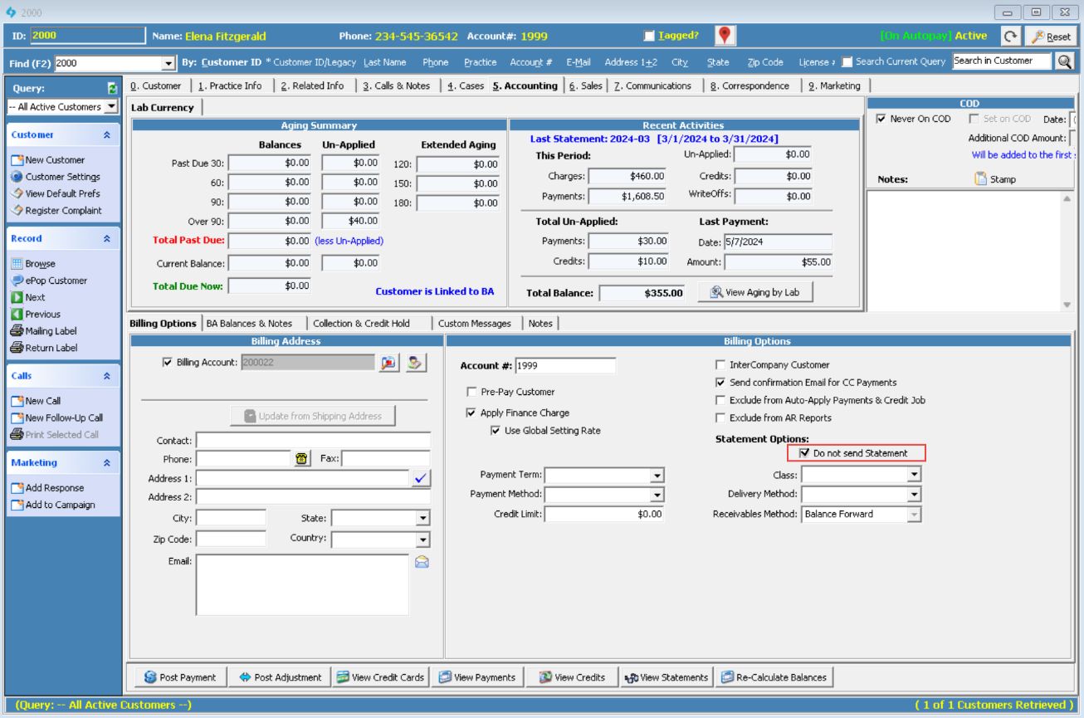Switch to the 6. Sales tab

[584, 85]
